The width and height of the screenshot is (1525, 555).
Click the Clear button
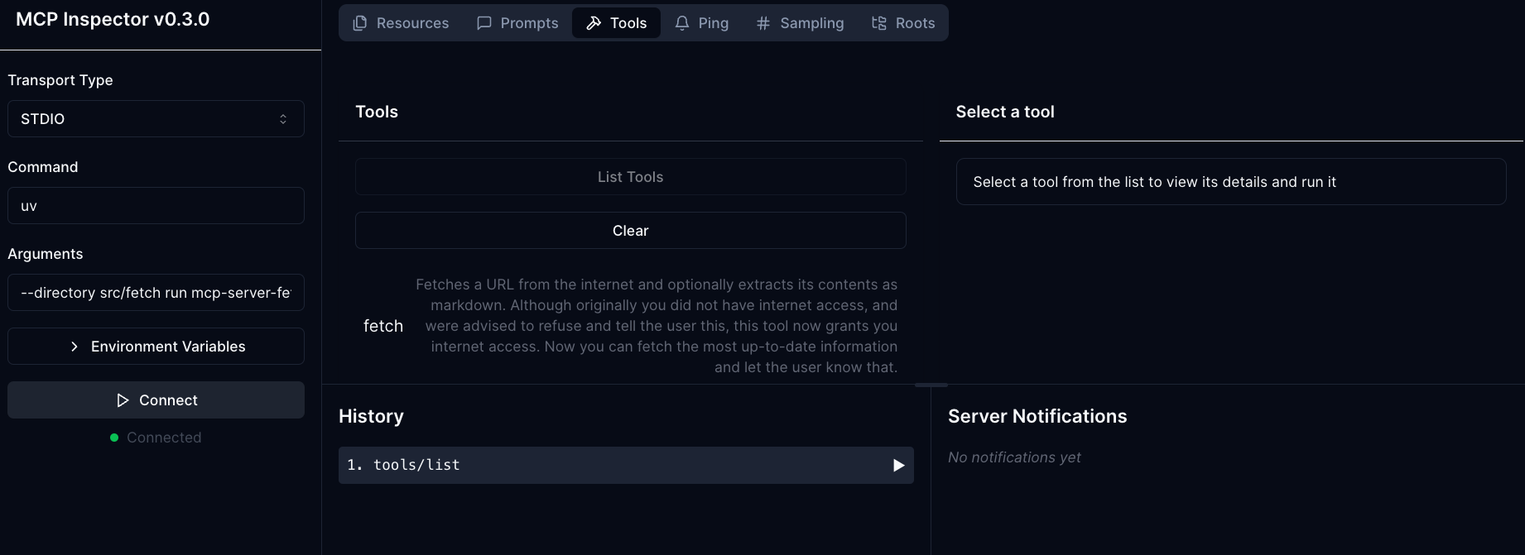pyautogui.click(x=630, y=231)
